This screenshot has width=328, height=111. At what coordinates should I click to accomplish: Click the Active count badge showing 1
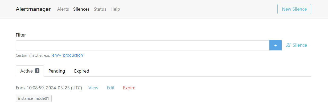37,71
